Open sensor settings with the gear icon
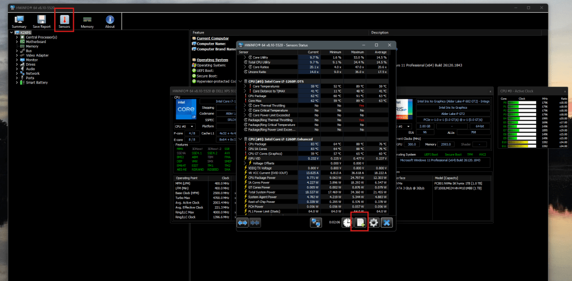 (x=374, y=222)
